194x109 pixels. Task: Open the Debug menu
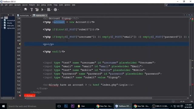pos(43,5)
